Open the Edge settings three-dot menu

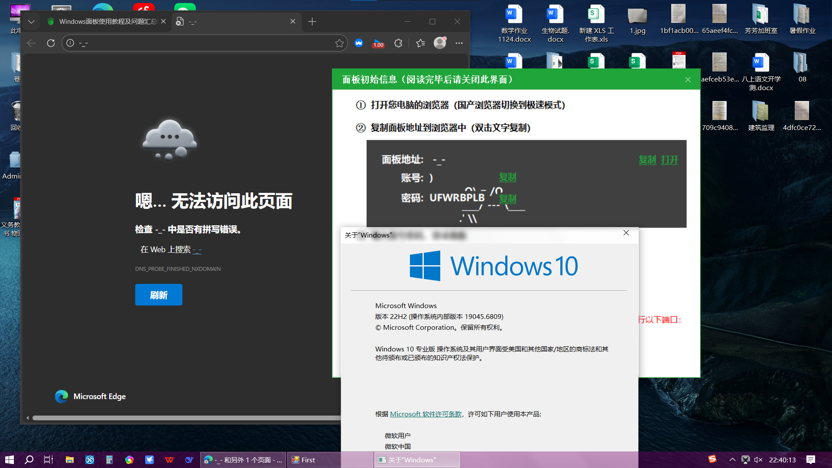pyautogui.click(x=458, y=43)
